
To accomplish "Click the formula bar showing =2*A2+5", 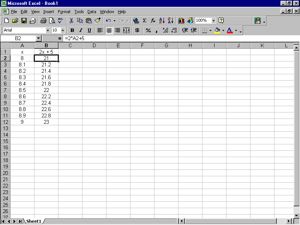I will 181,39.
